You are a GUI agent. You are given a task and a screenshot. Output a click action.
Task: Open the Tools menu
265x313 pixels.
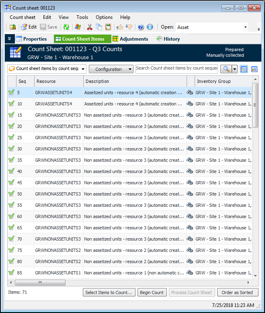point(82,17)
